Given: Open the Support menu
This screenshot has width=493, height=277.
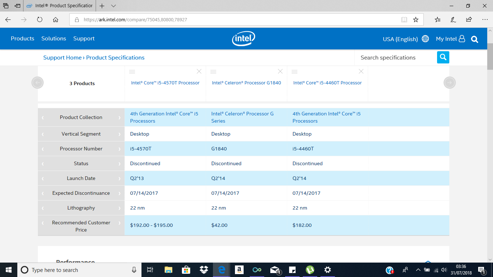Looking at the screenshot, I should [x=84, y=39].
